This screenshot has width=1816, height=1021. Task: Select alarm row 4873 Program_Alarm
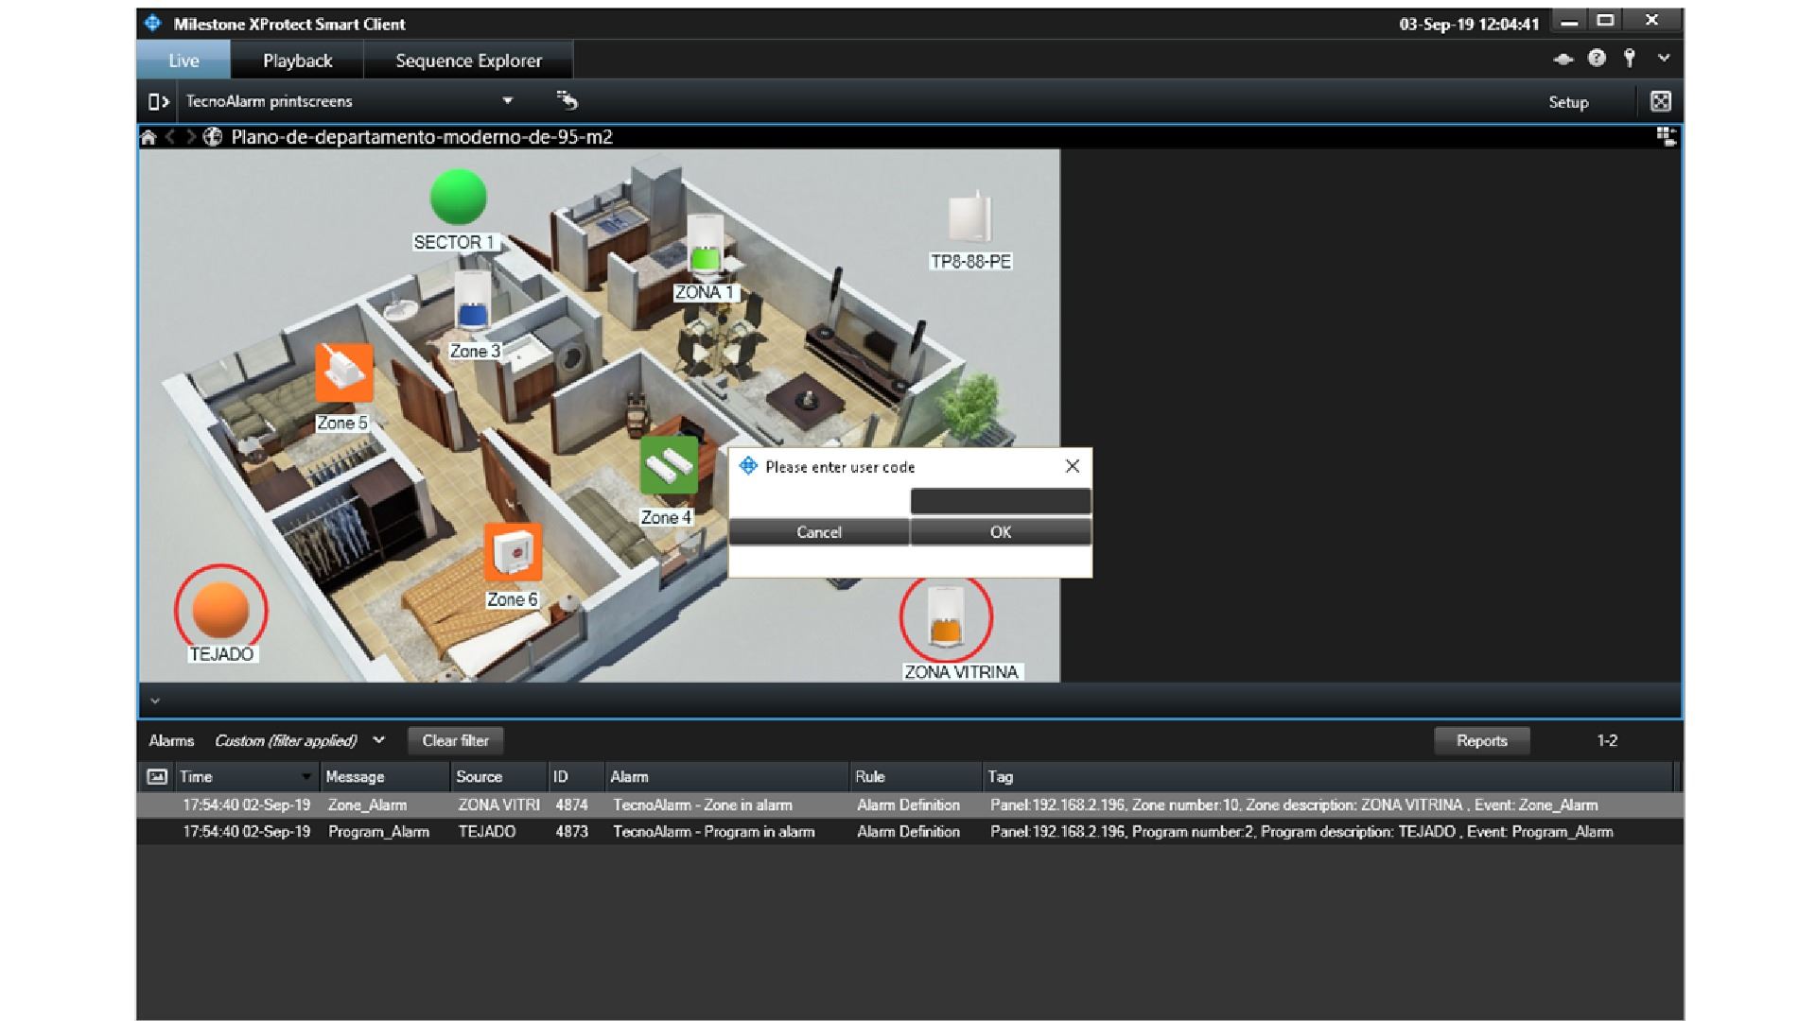coord(910,832)
